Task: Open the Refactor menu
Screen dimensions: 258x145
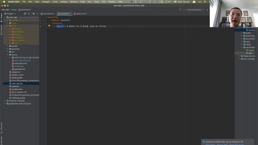Action: 74,2
